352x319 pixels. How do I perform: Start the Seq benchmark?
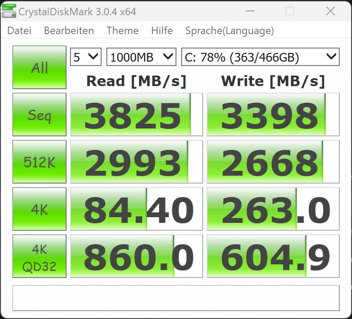39,114
